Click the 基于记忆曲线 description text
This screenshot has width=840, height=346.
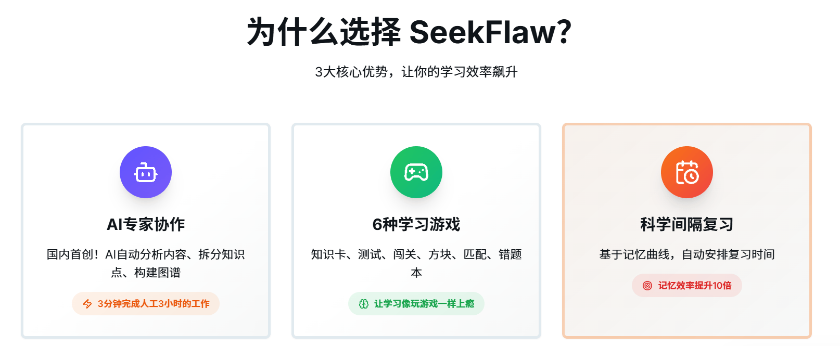tap(687, 254)
